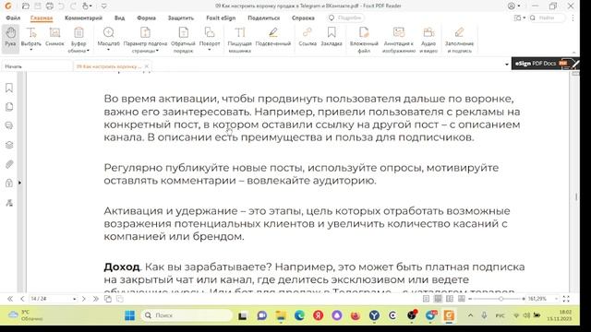Switch to the Foxit eSign ribbon tab
Screen dimensions: 591x332
221,18
